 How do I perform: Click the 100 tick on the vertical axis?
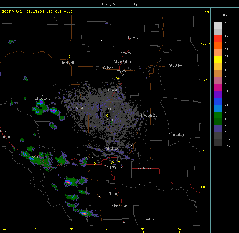pyautogui.click(x=204, y=44)
